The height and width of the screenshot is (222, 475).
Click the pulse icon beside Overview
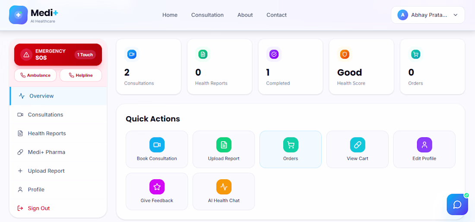click(22, 96)
